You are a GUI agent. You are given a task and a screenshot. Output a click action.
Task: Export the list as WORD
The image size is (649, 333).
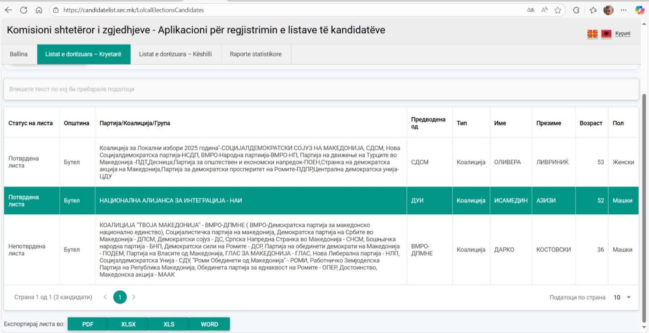[209, 324]
